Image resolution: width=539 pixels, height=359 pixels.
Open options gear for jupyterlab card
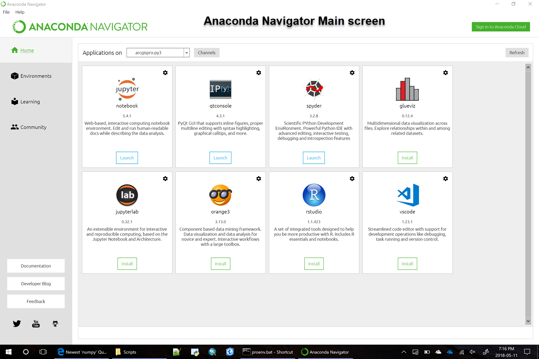click(x=165, y=178)
